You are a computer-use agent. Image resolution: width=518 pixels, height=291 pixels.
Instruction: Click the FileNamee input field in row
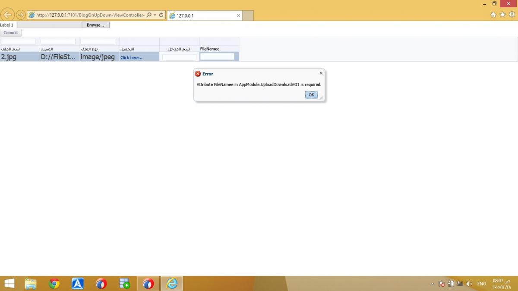point(217,56)
